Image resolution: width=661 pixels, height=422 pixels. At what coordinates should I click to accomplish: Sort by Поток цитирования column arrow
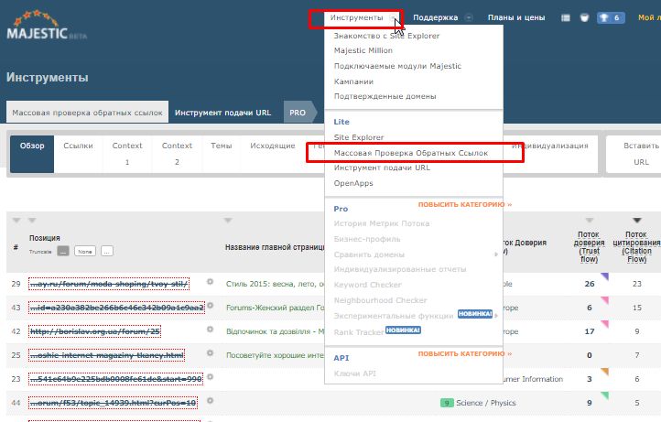pos(636,221)
